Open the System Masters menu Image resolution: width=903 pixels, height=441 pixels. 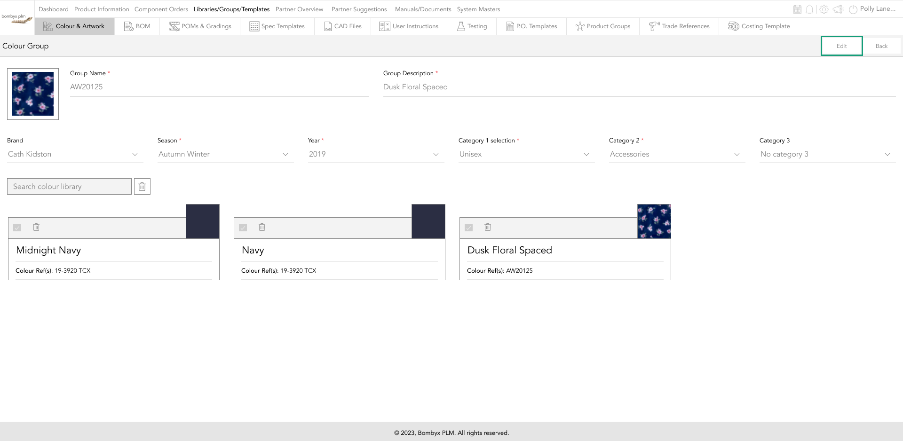[479, 9]
